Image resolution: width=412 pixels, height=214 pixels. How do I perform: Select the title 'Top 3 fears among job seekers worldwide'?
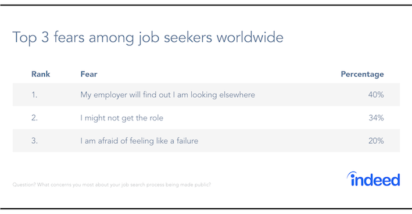pyautogui.click(x=148, y=37)
